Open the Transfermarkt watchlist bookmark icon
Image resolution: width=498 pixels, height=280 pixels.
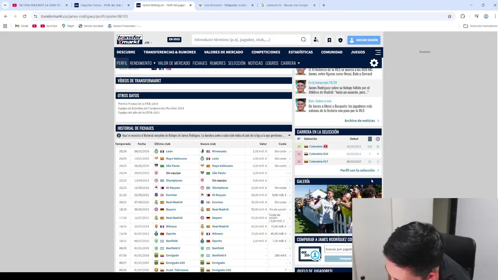pos(329,40)
